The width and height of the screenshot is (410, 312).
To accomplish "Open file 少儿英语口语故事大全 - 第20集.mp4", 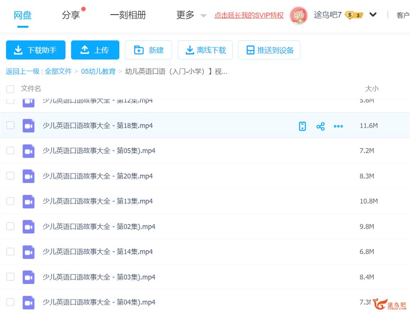I will point(98,176).
